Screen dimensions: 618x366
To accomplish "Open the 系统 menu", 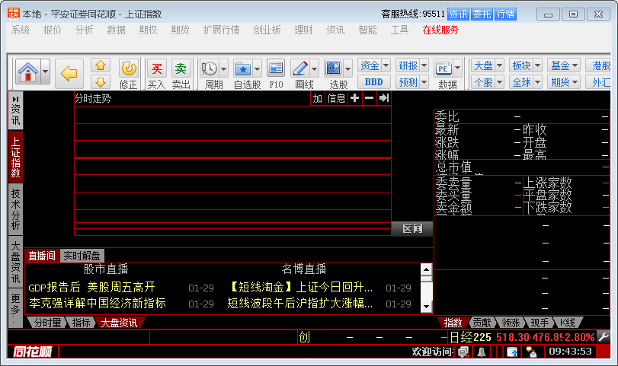I will tap(21, 30).
